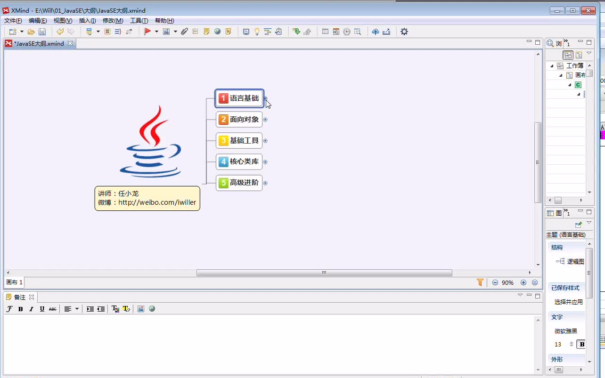
Task: Start presentation mode using the monitor icon
Action: click(x=246, y=32)
